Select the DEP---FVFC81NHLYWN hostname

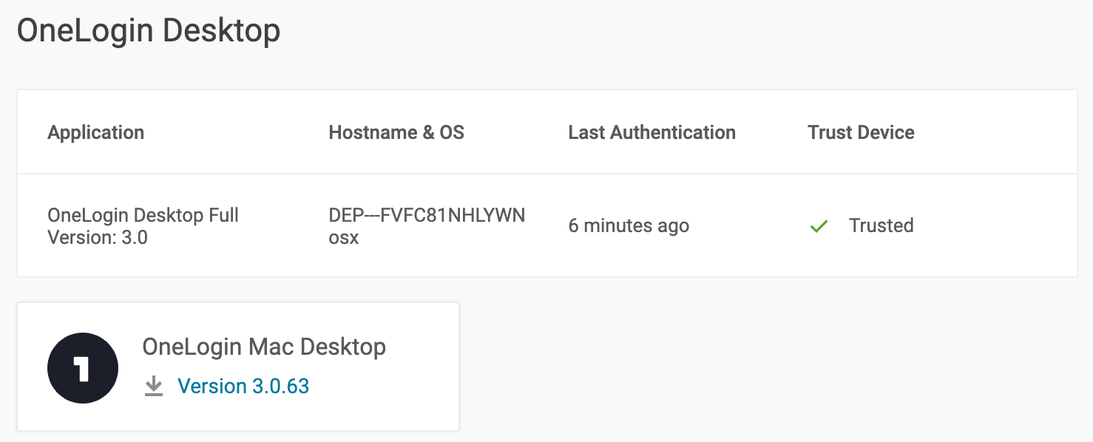point(427,216)
